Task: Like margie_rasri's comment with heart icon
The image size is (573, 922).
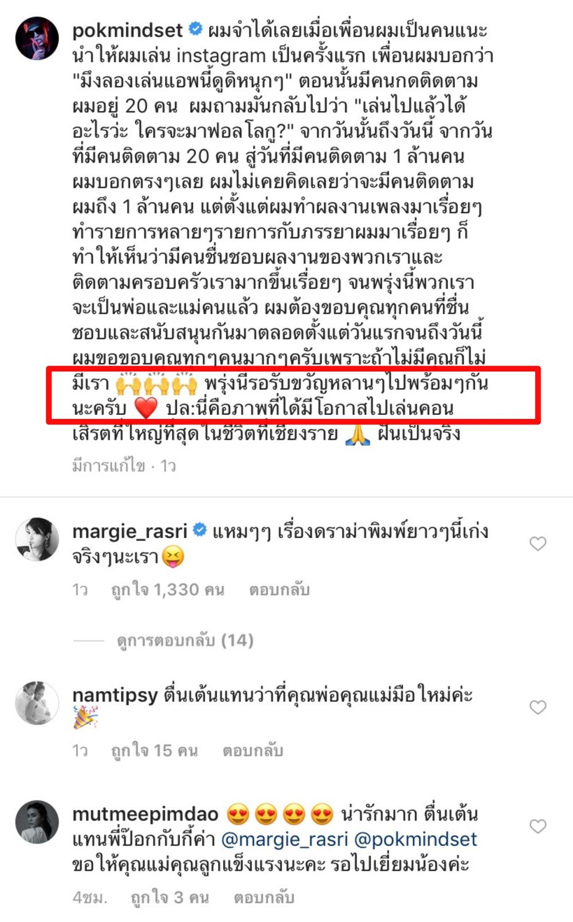Action: coord(537,543)
